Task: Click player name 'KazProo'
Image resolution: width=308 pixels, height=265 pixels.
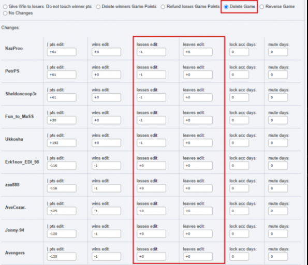Action: pyautogui.click(x=14, y=48)
